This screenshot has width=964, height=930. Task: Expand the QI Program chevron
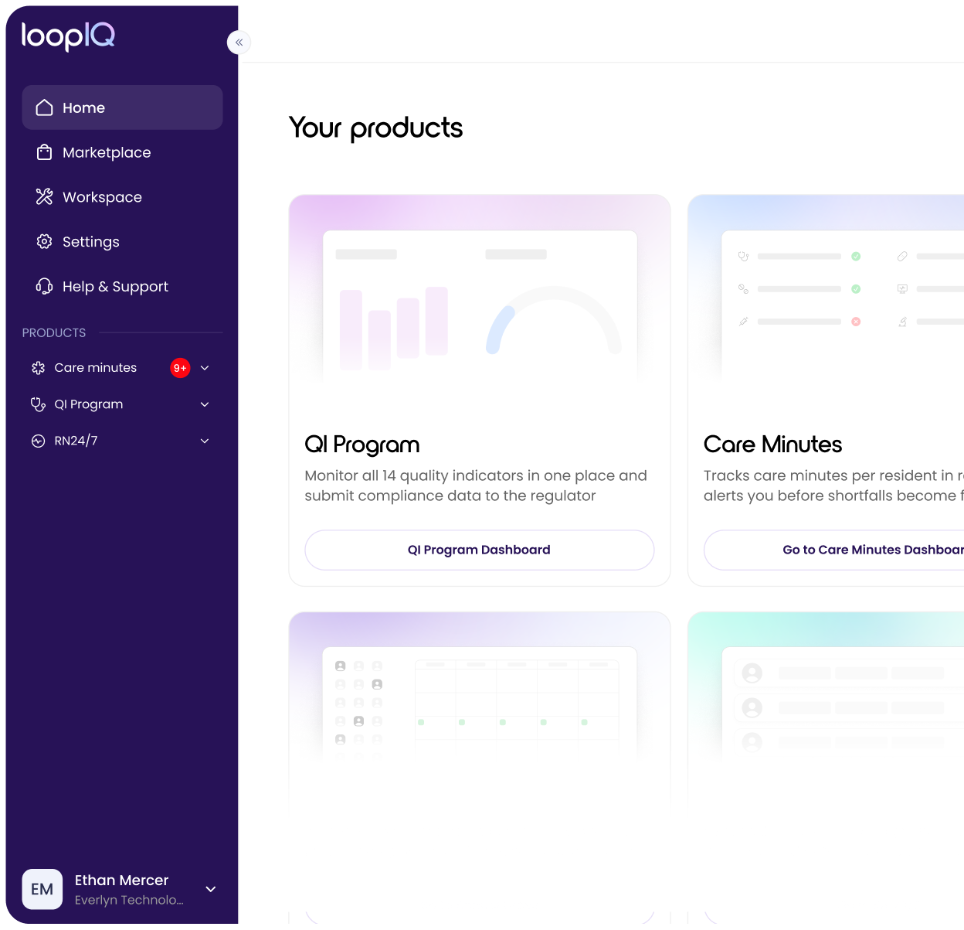[205, 404]
